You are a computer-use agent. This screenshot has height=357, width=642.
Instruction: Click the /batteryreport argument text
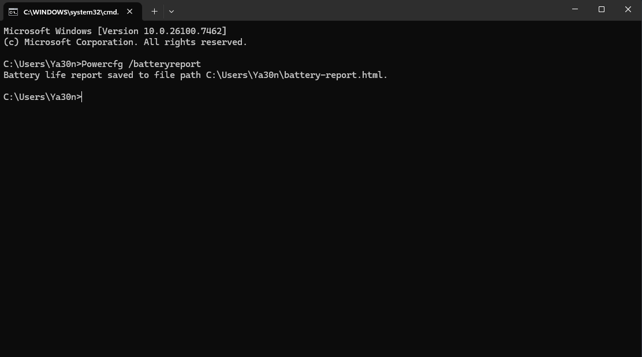165,64
